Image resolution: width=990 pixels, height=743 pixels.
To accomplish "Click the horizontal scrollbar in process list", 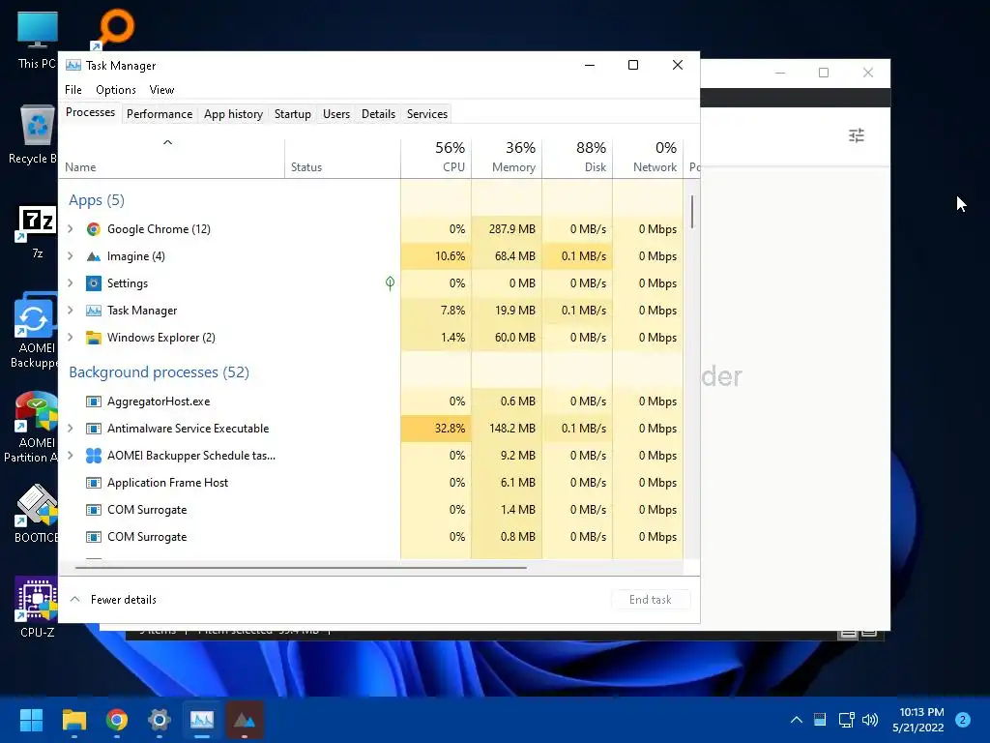I will (x=301, y=567).
